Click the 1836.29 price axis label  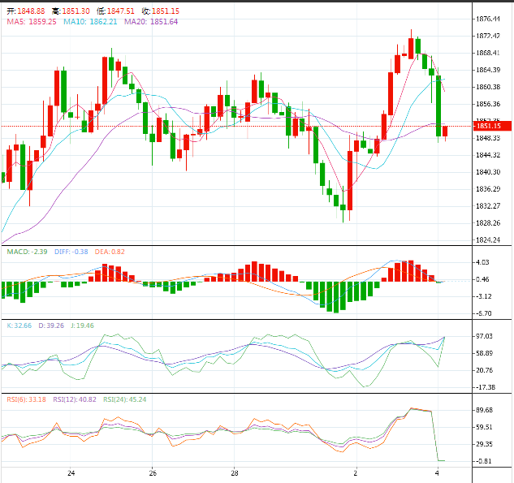(x=488, y=189)
